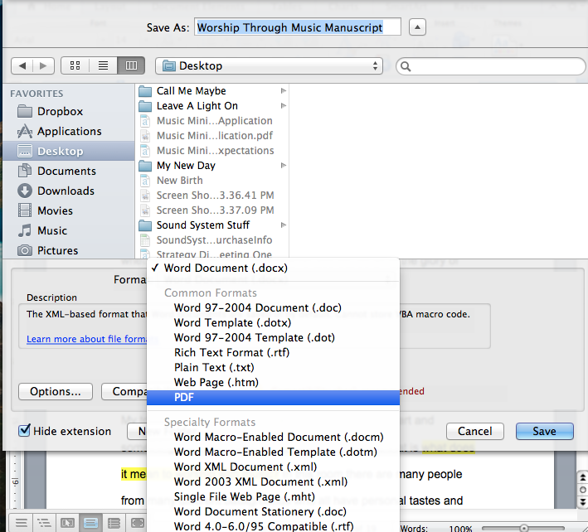Open the Learn more about file formats link
Image resolution: width=588 pixels, height=532 pixels.
click(87, 339)
